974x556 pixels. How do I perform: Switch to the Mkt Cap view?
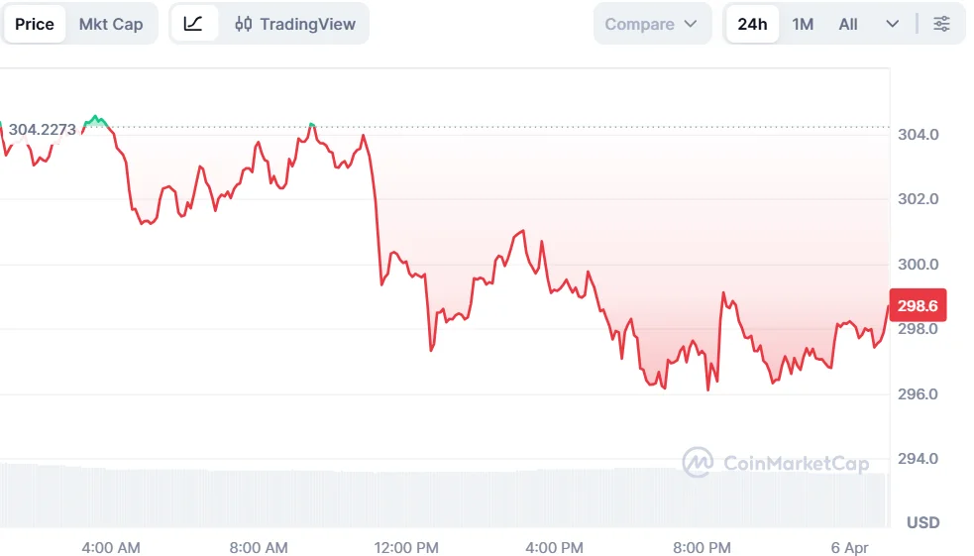pyautogui.click(x=111, y=24)
